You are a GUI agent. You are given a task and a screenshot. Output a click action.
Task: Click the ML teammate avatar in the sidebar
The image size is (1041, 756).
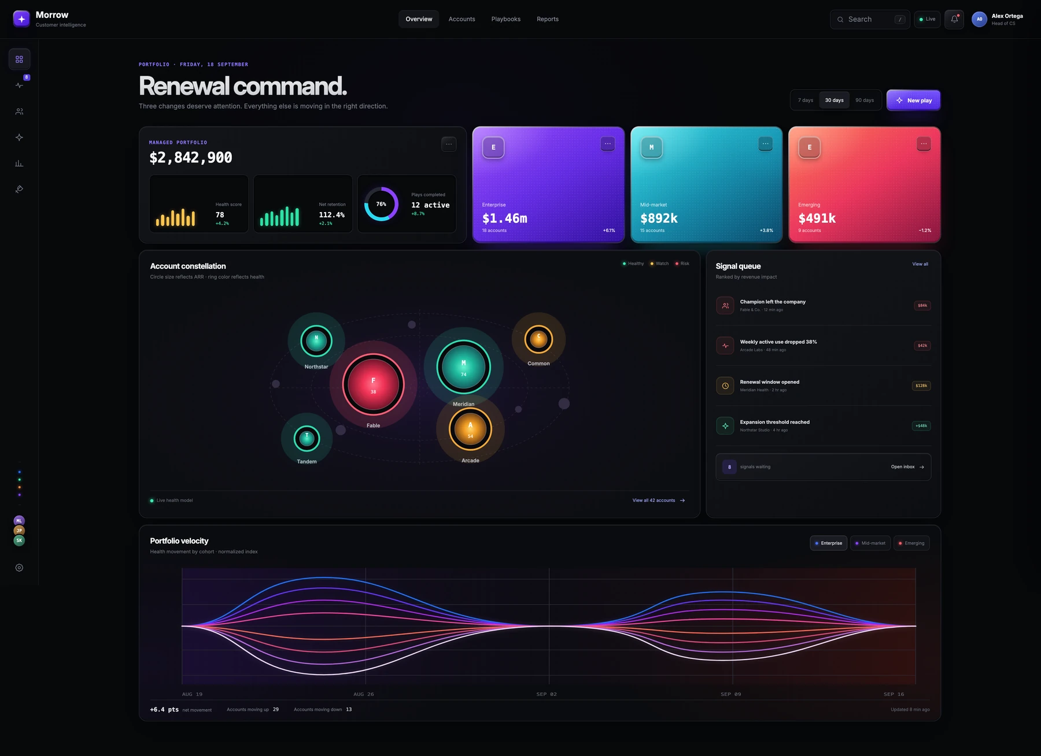(x=19, y=521)
